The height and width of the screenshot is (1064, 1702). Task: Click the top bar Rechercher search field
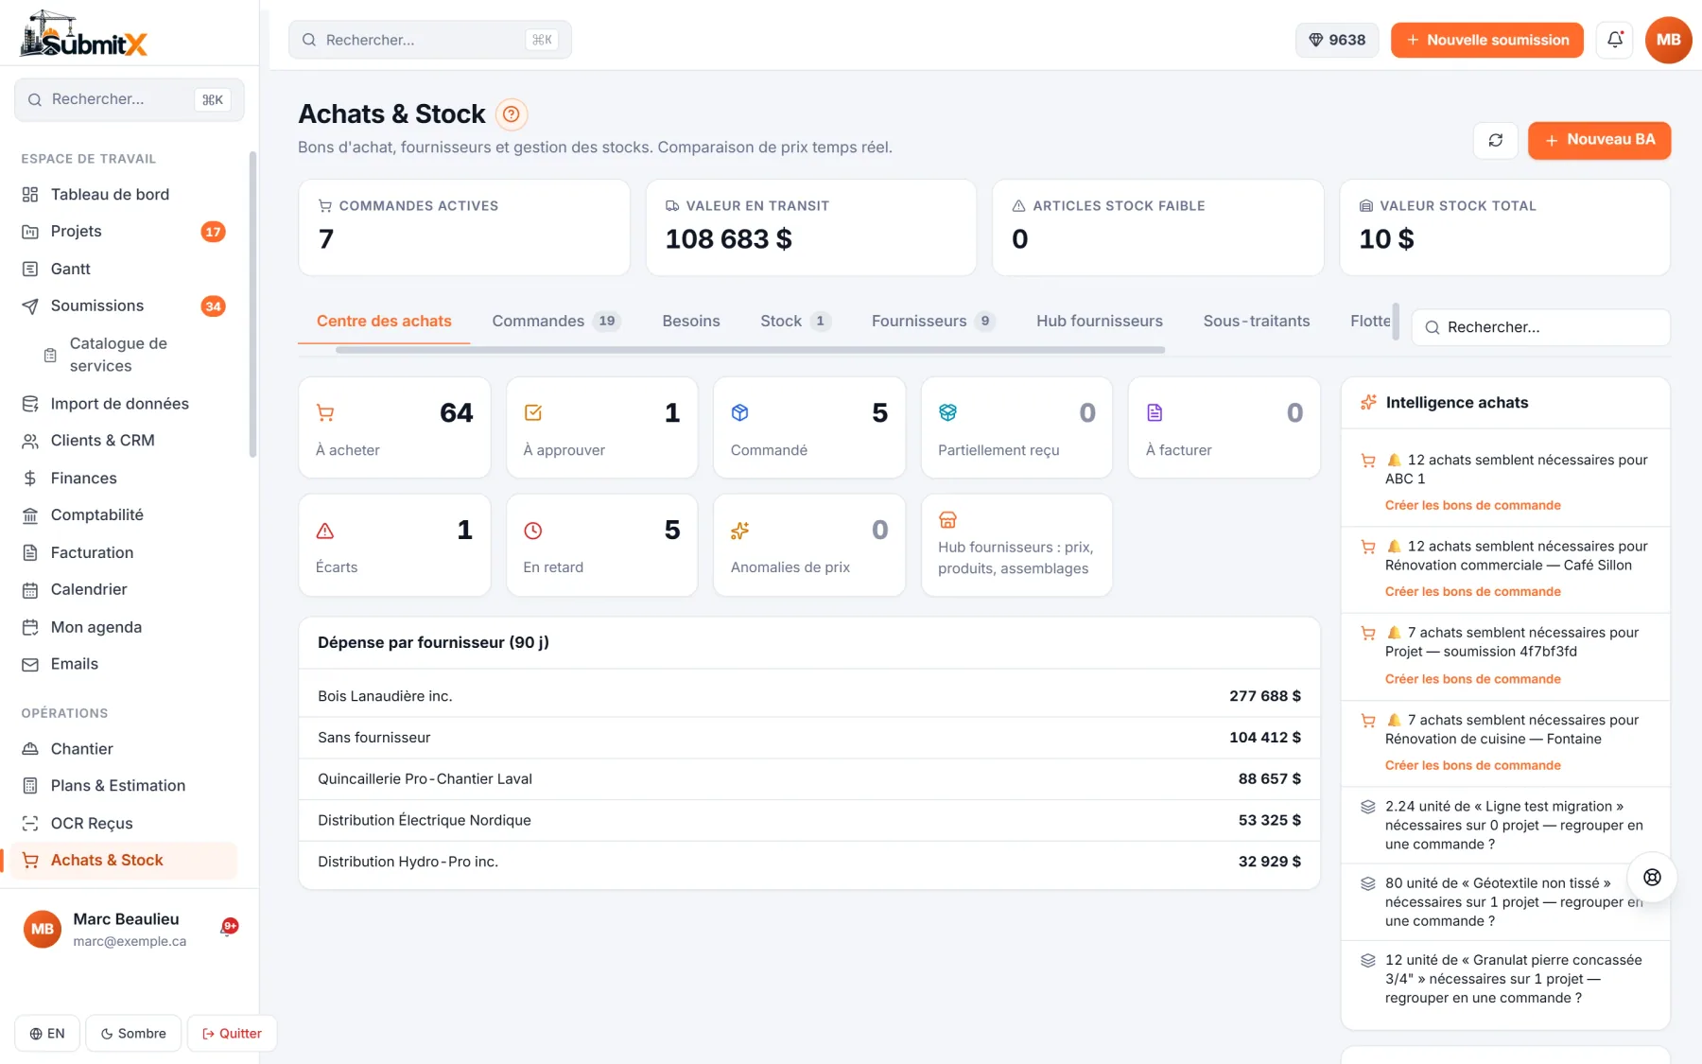pos(430,40)
